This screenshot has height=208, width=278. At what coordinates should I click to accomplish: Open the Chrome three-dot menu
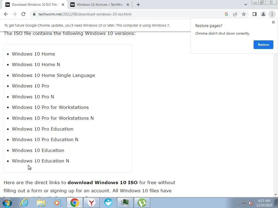pos(272,14)
